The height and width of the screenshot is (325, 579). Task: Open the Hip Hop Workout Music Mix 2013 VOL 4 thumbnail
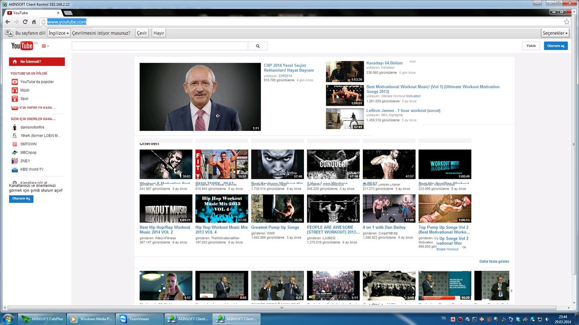coord(222,209)
